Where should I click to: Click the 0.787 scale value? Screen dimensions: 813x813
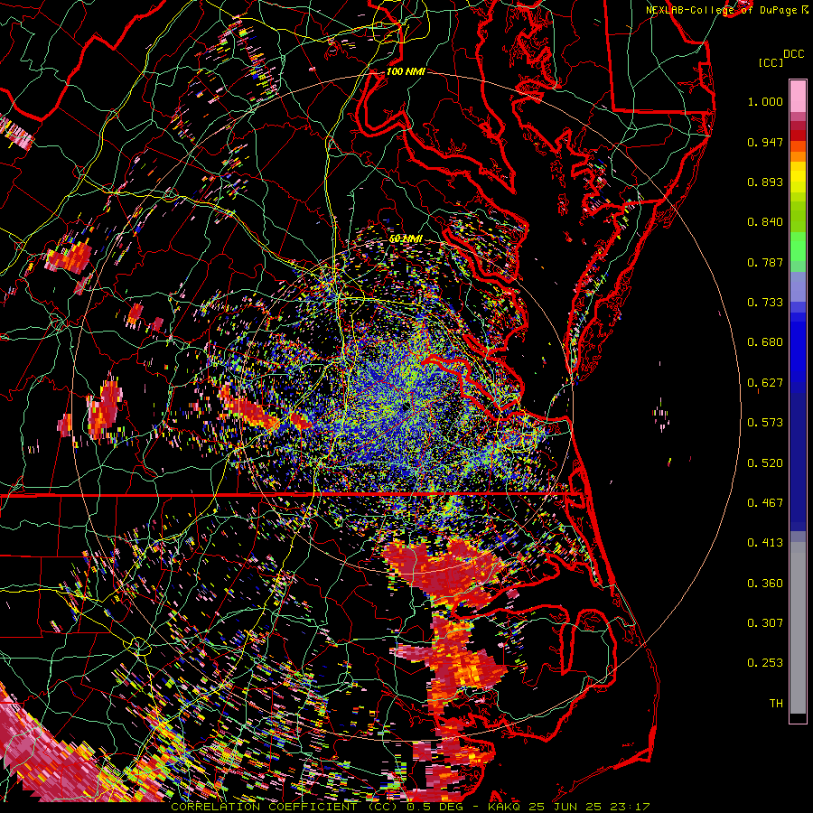[765, 262]
